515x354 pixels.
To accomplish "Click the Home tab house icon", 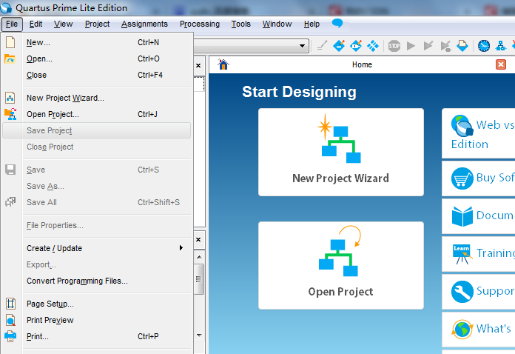I will point(223,64).
